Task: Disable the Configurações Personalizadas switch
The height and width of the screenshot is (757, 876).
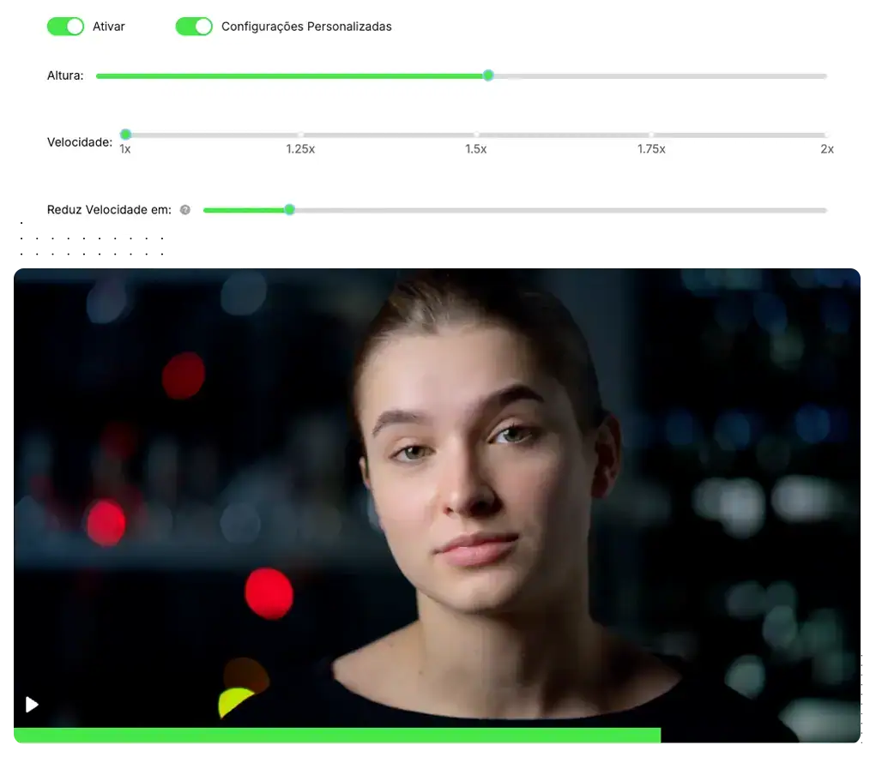Action: [x=194, y=27]
